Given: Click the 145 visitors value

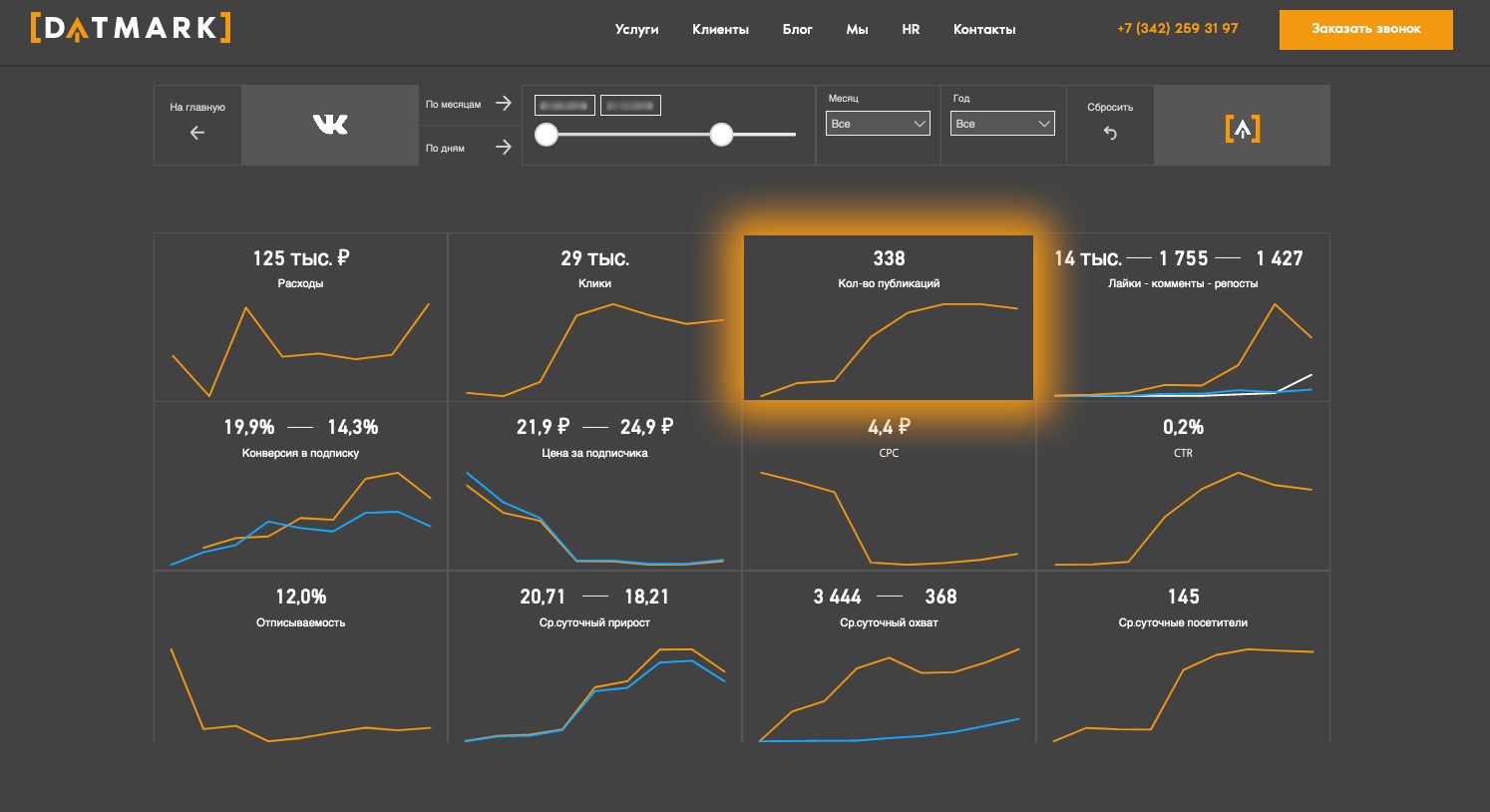Looking at the screenshot, I should 1183,597.
